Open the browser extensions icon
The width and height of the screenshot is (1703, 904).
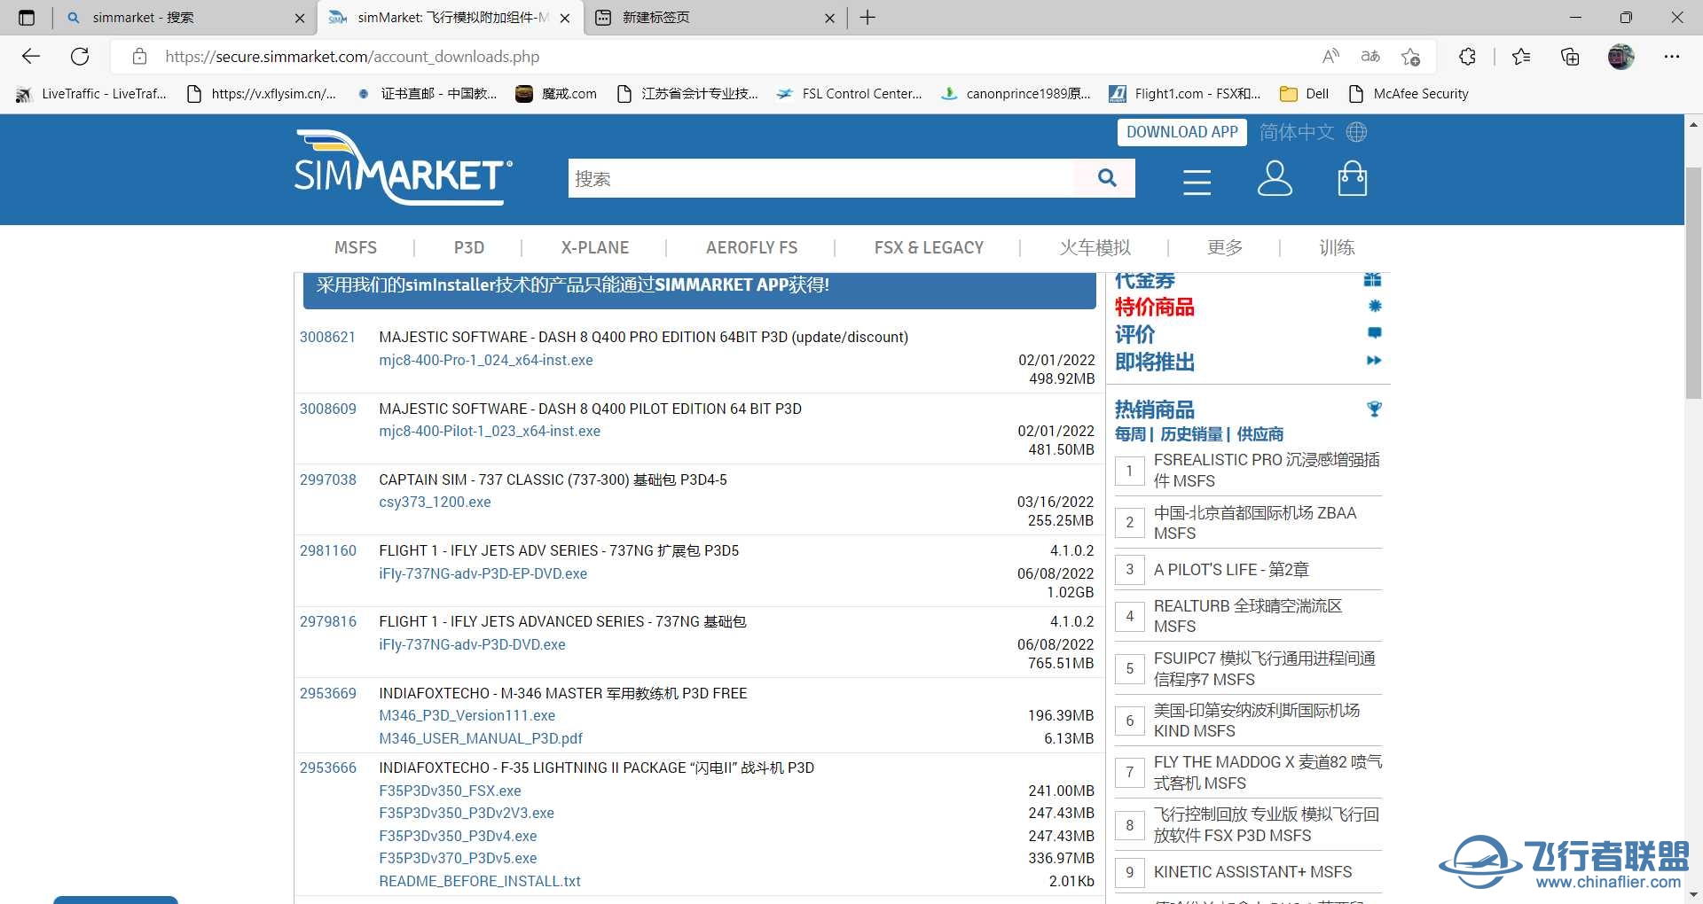(1467, 57)
